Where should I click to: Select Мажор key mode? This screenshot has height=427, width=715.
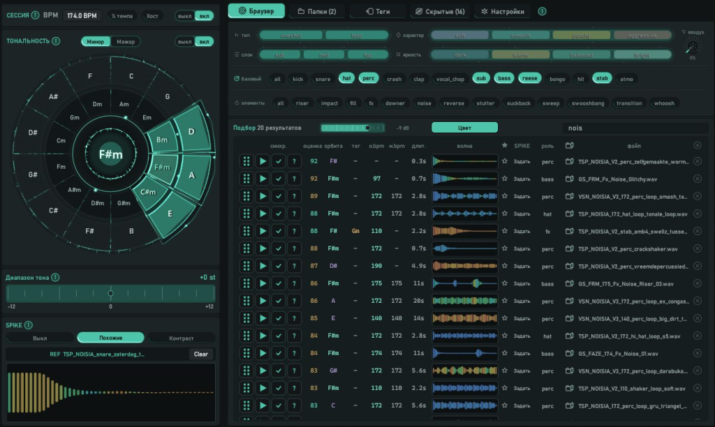click(126, 41)
